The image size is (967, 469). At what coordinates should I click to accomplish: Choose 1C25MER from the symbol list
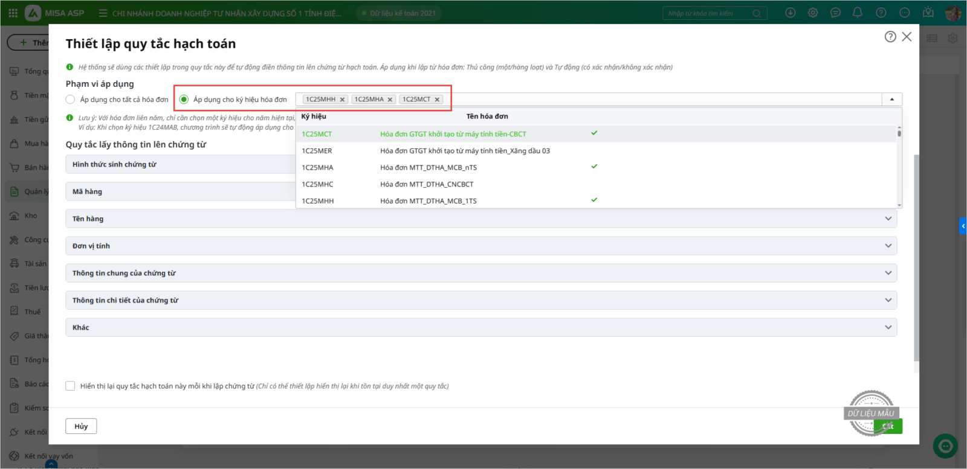317,151
